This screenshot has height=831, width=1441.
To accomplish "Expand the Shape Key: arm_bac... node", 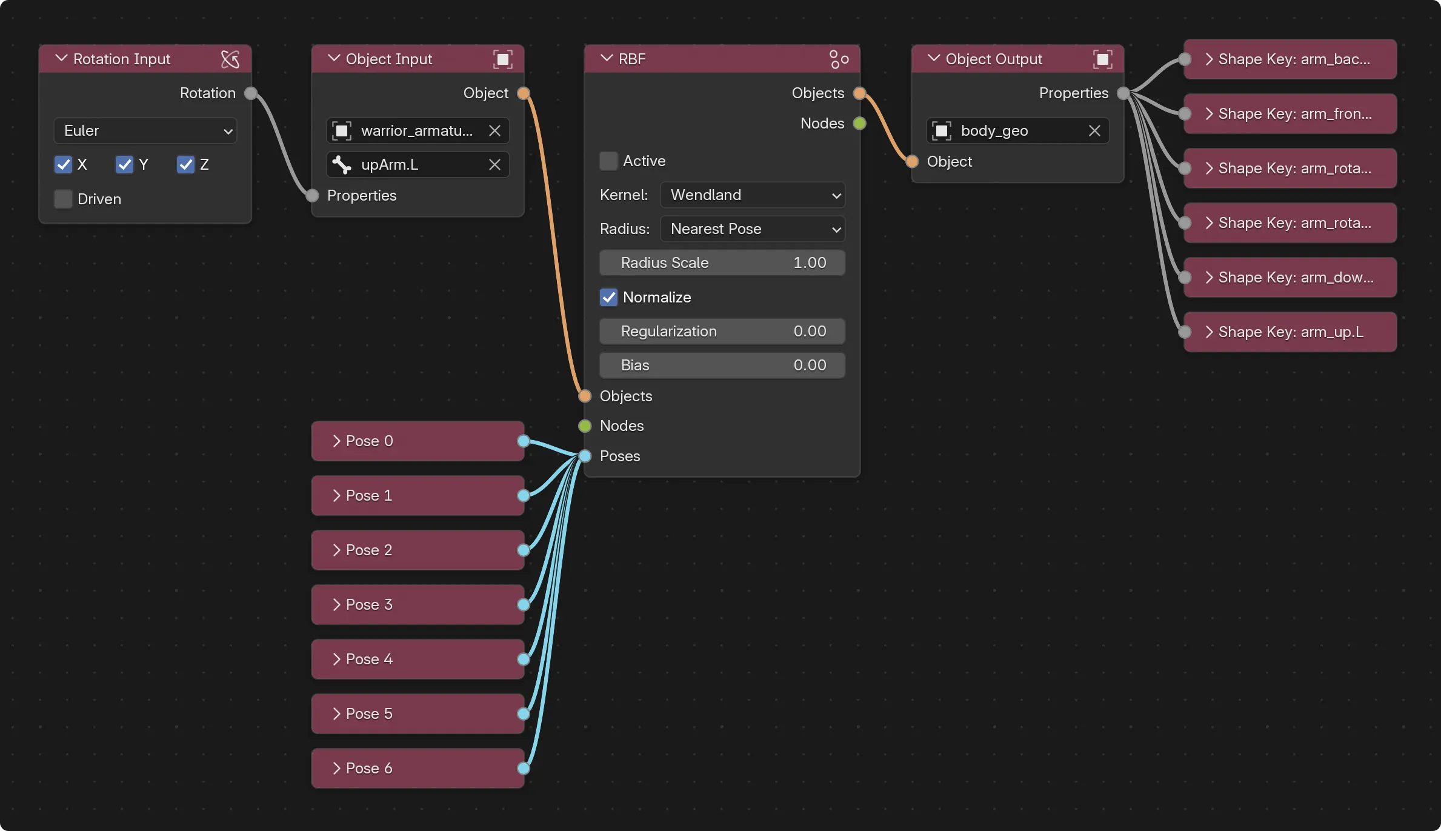I will pyautogui.click(x=1209, y=59).
